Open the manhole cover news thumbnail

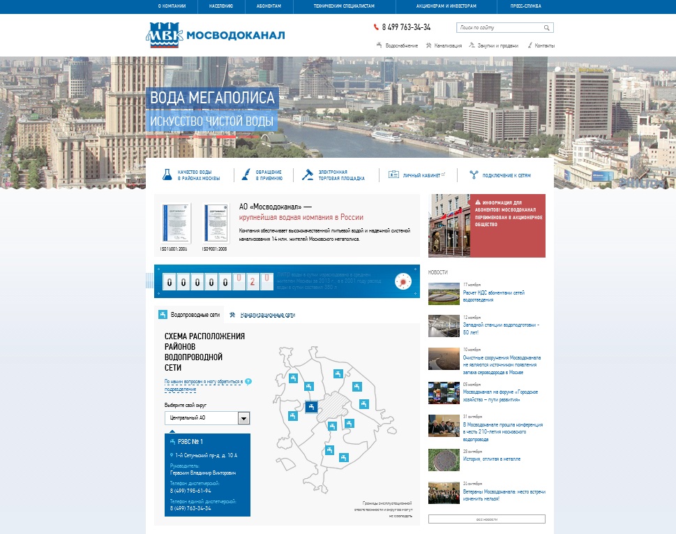444,460
